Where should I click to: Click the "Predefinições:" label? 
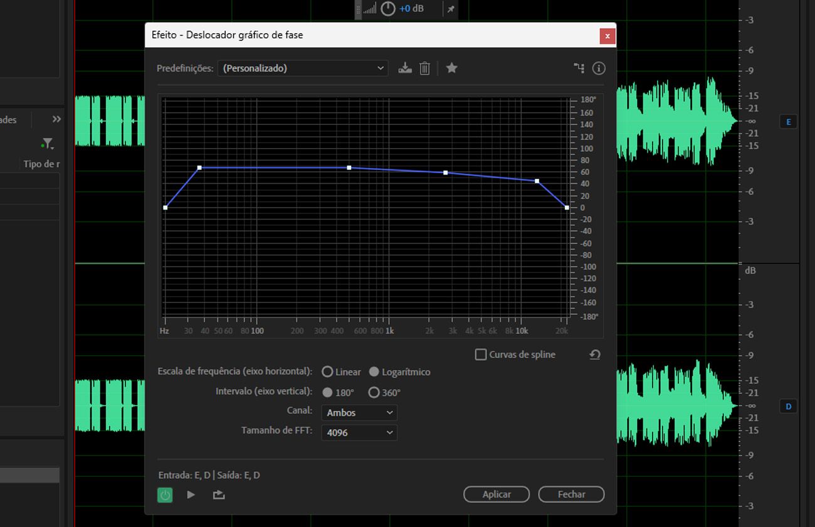click(185, 68)
